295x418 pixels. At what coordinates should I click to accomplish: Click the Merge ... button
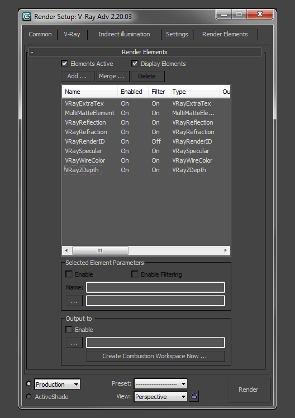coord(112,76)
